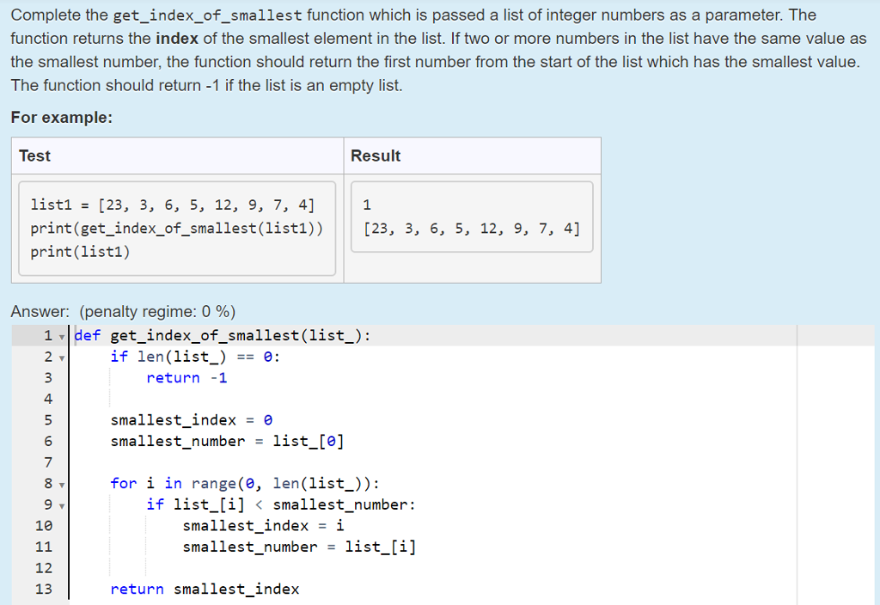The image size is (880, 605).
Task: Click line number 5 in the editor gutter
Action: [47, 419]
